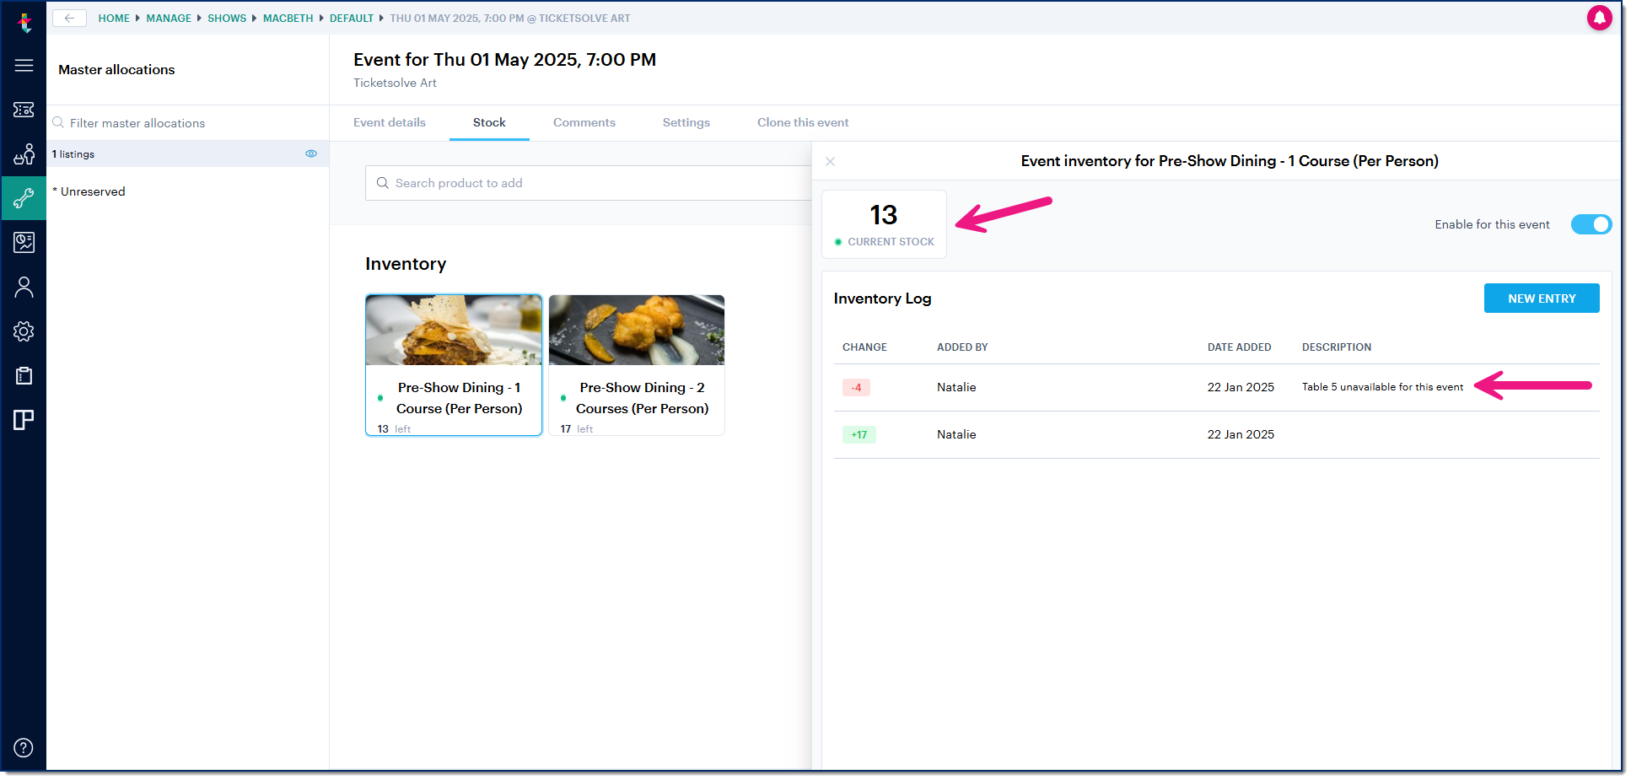Image resolution: width=1631 pixels, height=780 pixels.
Task: Open the ticket icon in sidebar
Action: (24, 110)
